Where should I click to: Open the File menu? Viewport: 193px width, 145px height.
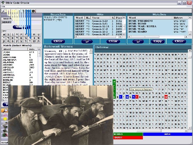pos(3,6)
